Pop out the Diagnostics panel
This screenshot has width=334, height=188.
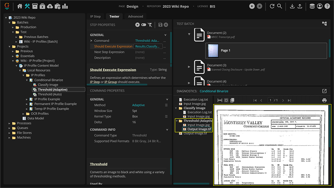click(324, 91)
